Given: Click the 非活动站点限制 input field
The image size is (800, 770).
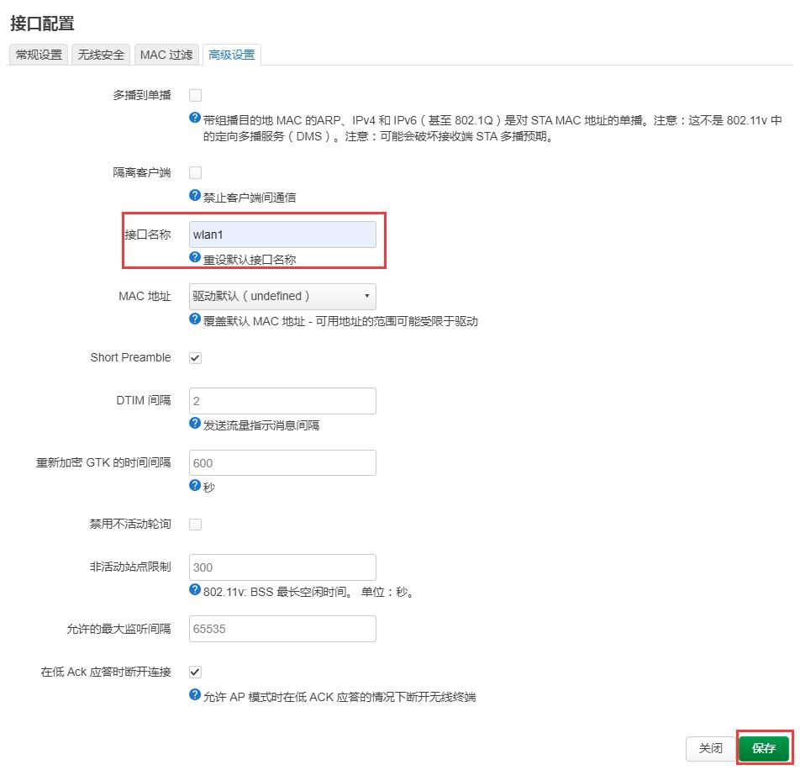Looking at the screenshot, I should [x=282, y=567].
